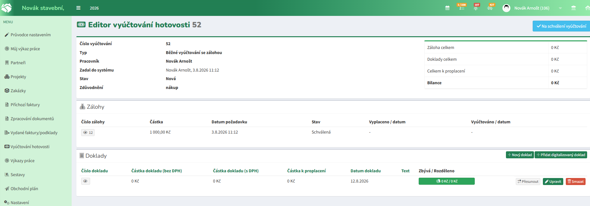Screen dimensions: 590x206
Task: Submit with Na schválení vyúčtování button
Action: coord(561,26)
